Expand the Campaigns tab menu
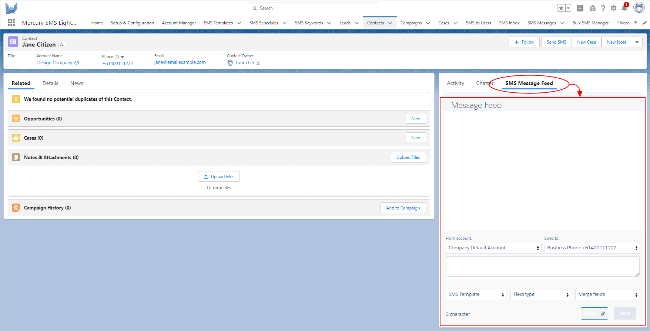The image size is (650, 331). coord(428,23)
